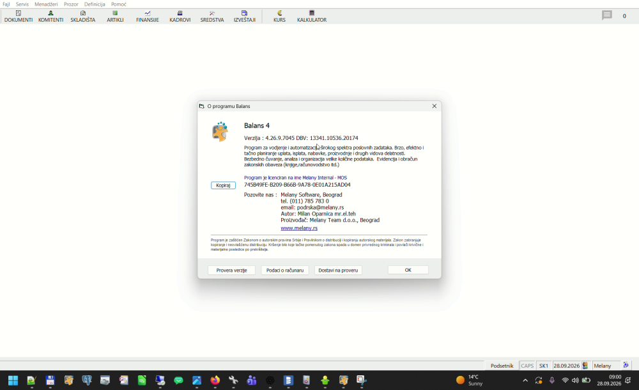This screenshot has height=390, width=639.
Task: Open the Windows Start menu
Action: tap(13, 380)
